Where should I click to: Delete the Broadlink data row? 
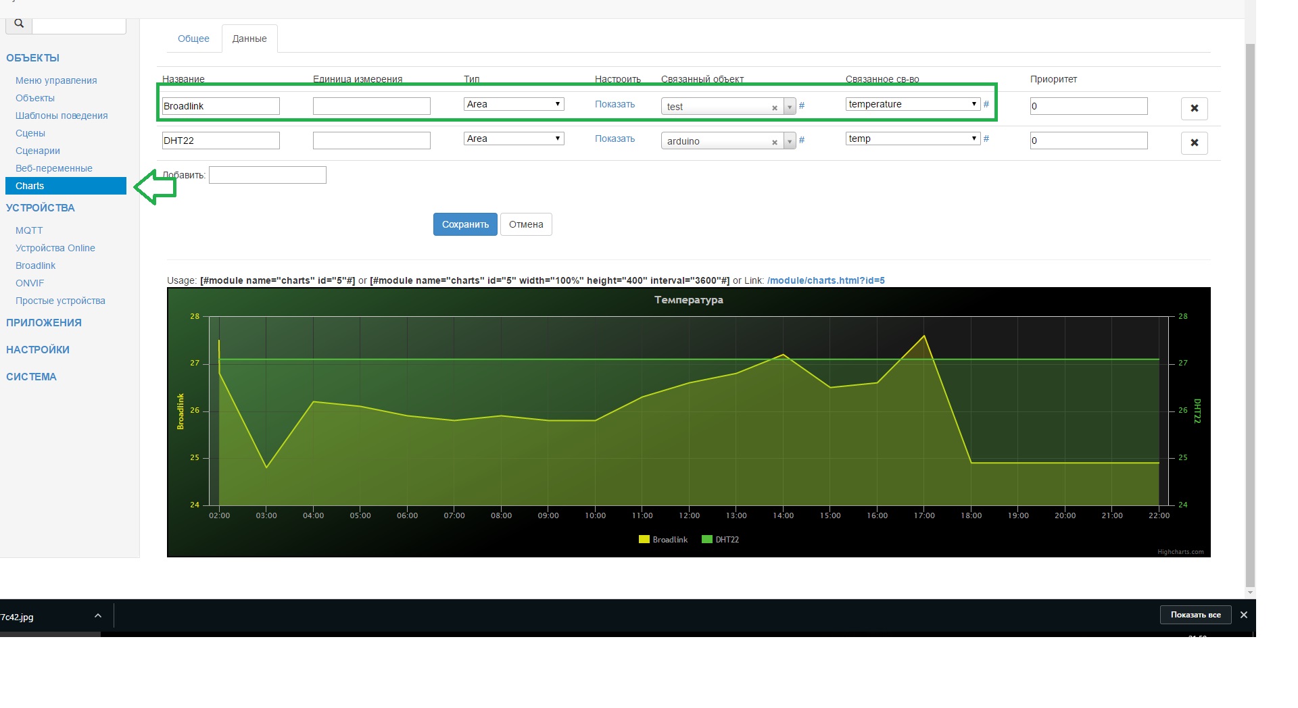click(1194, 108)
